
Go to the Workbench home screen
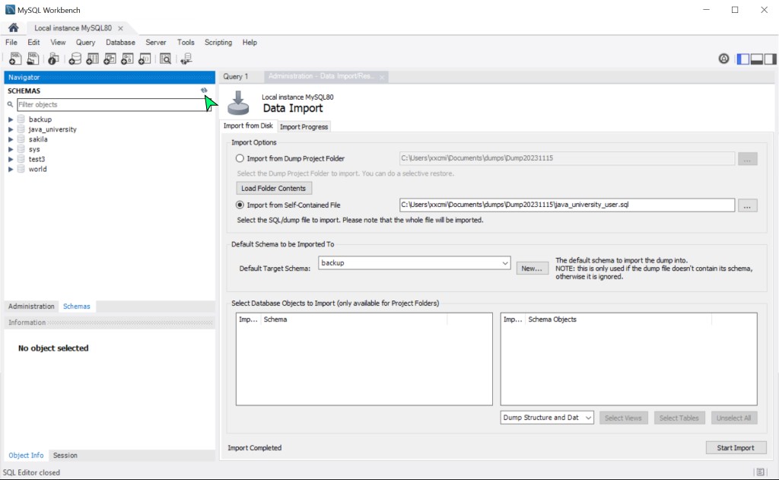(14, 28)
